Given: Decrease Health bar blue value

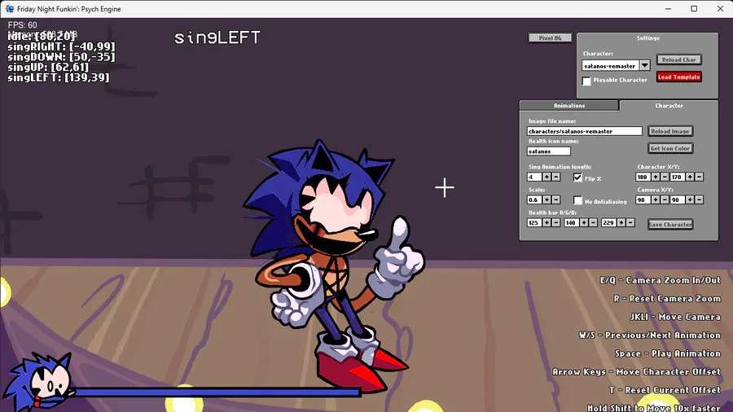Looking at the screenshot, I should (x=630, y=223).
